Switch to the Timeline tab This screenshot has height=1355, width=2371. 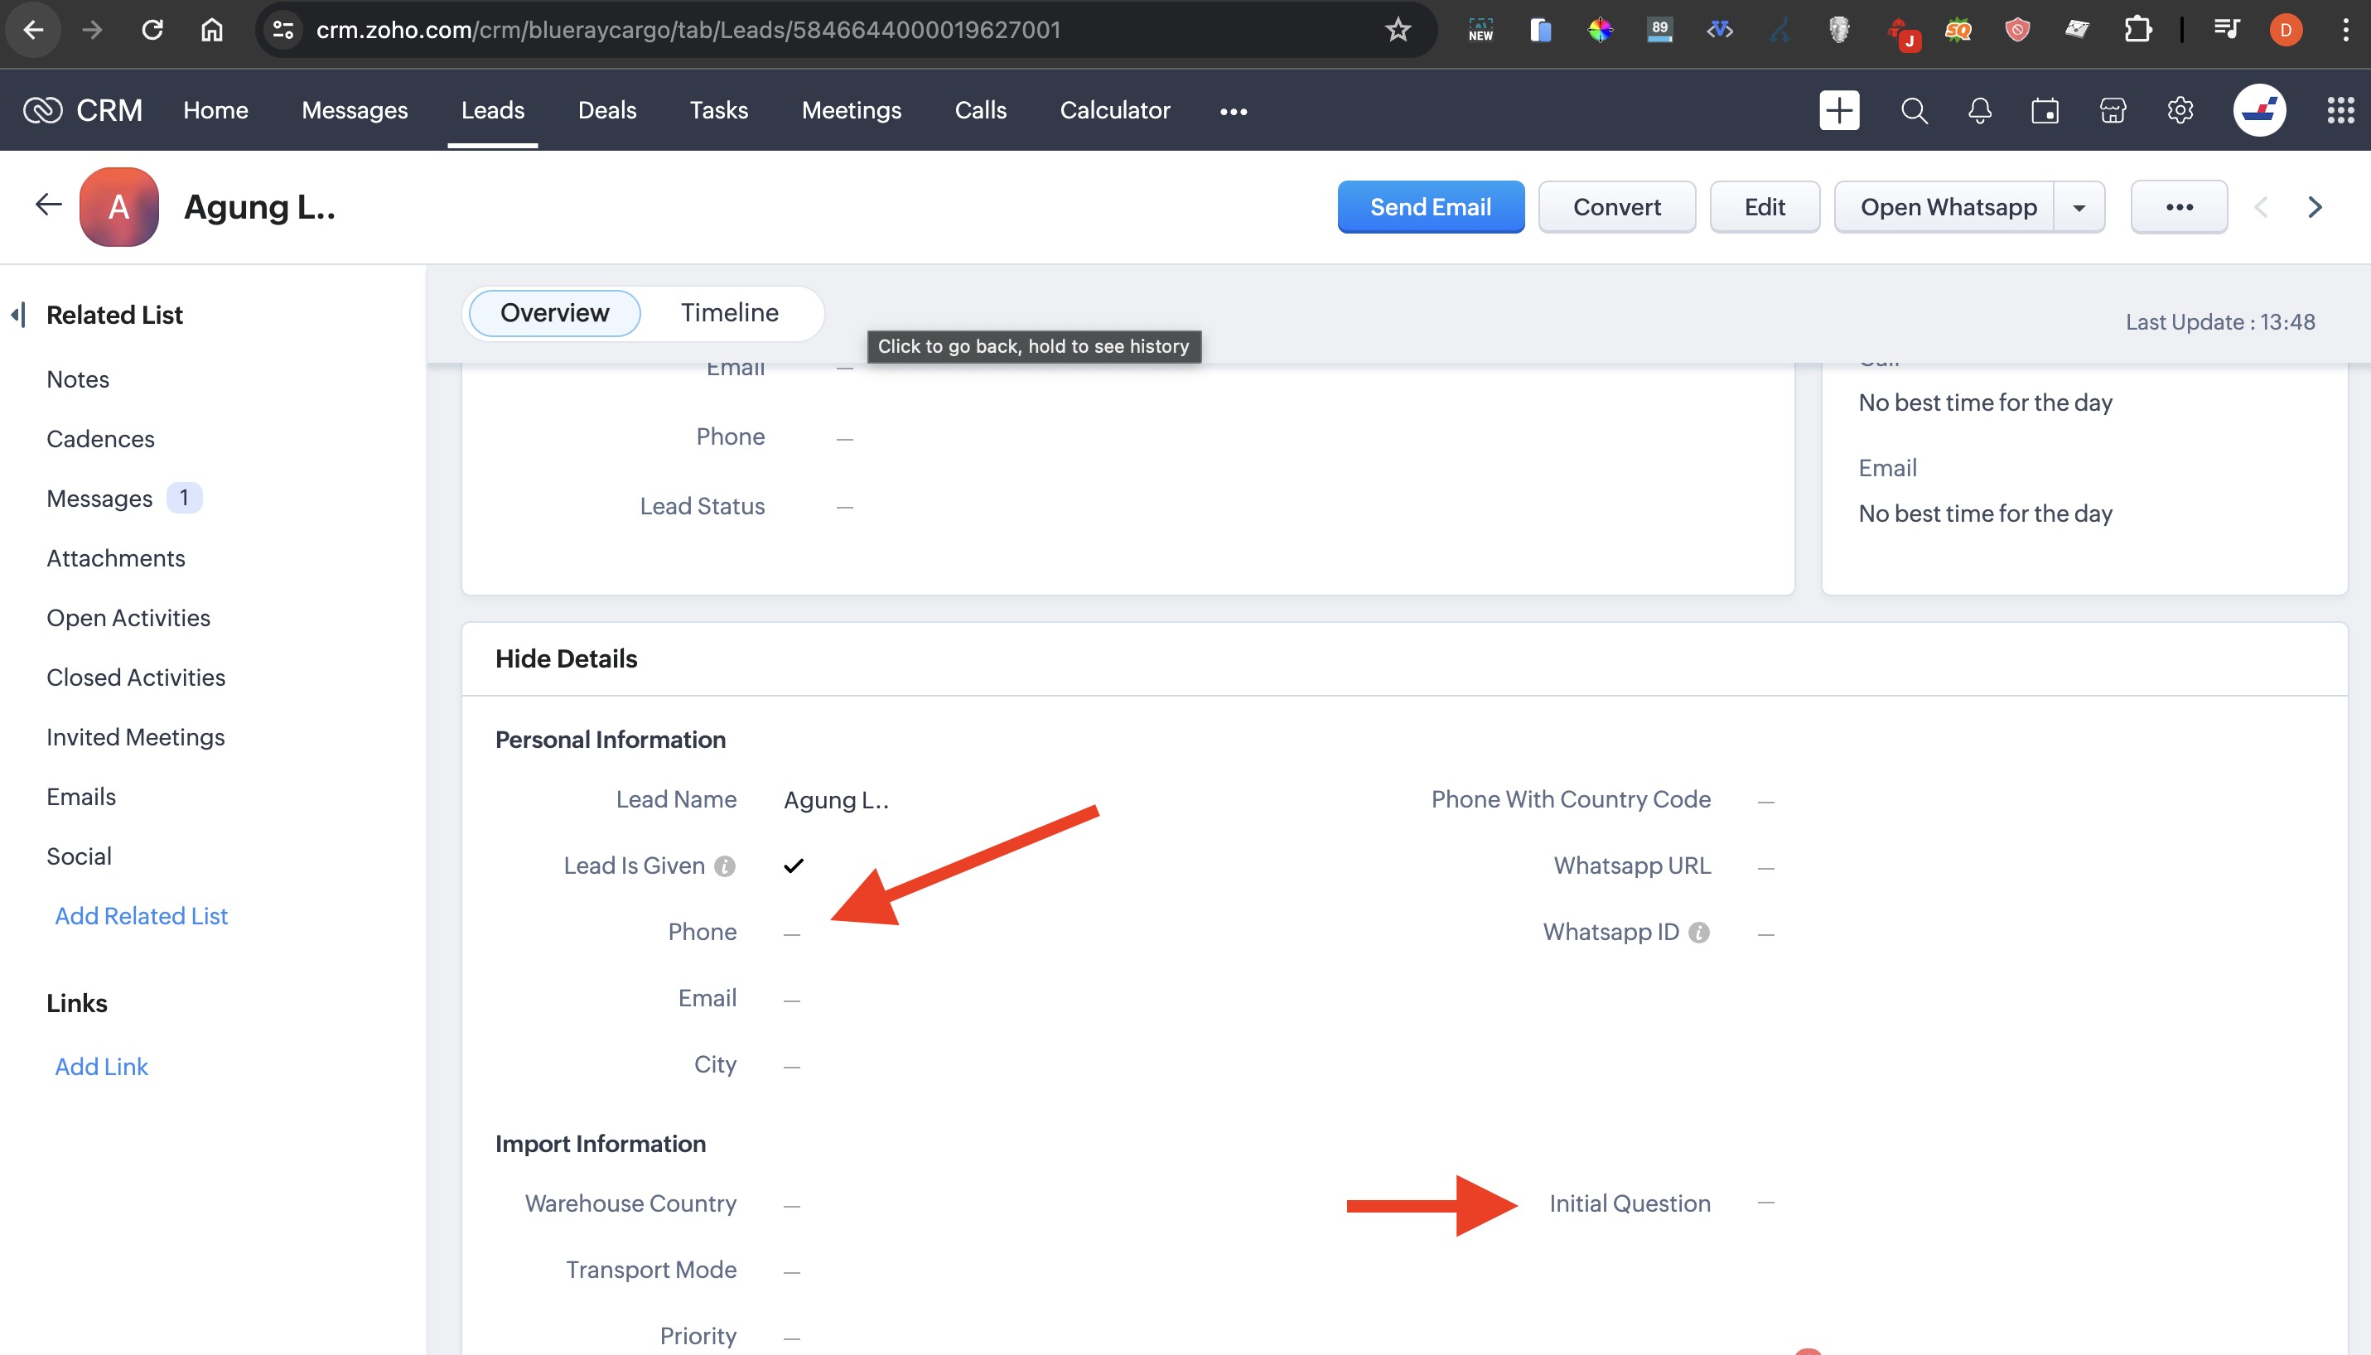[x=729, y=313]
